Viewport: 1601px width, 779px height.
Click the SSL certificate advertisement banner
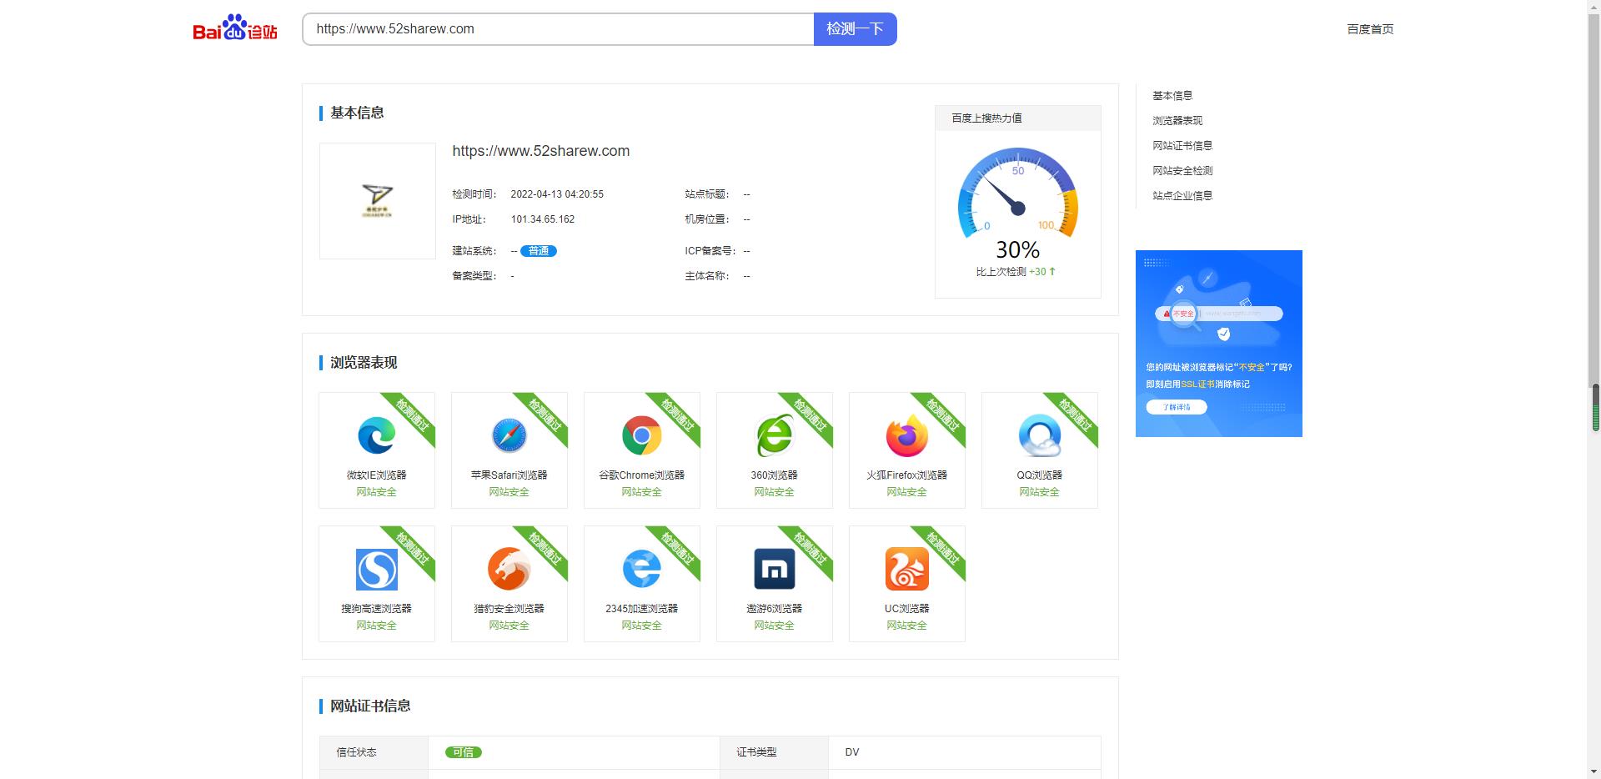(1218, 344)
